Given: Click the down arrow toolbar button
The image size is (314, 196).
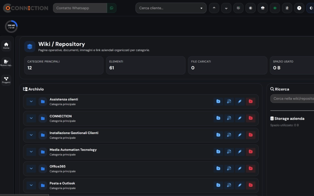Looking at the screenshot, I should [x=226, y=8].
